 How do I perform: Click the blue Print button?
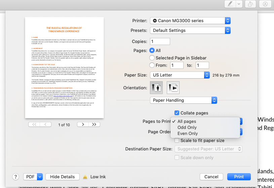(239, 177)
